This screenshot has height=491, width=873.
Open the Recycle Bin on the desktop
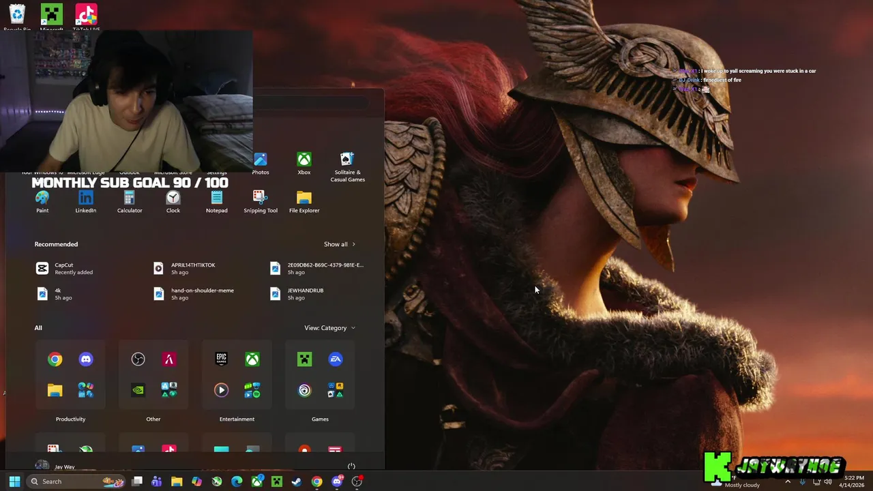click(x=17, y=17)
